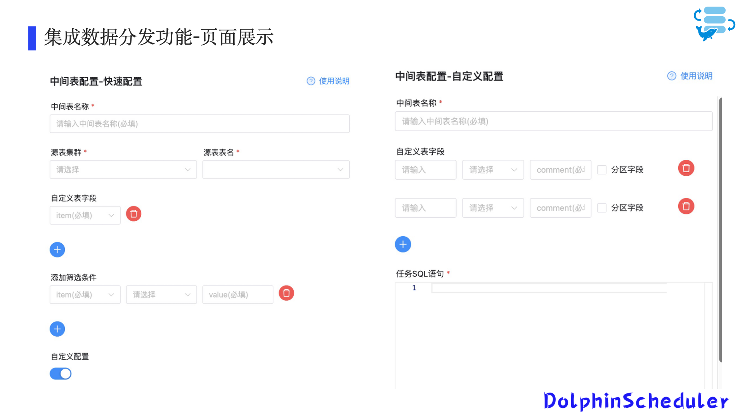
Task: Check 分区字段 for the first field row
Action: click(602, 170)
